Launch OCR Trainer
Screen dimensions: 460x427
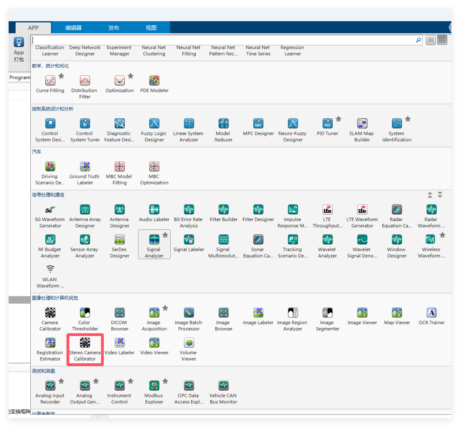431,316
